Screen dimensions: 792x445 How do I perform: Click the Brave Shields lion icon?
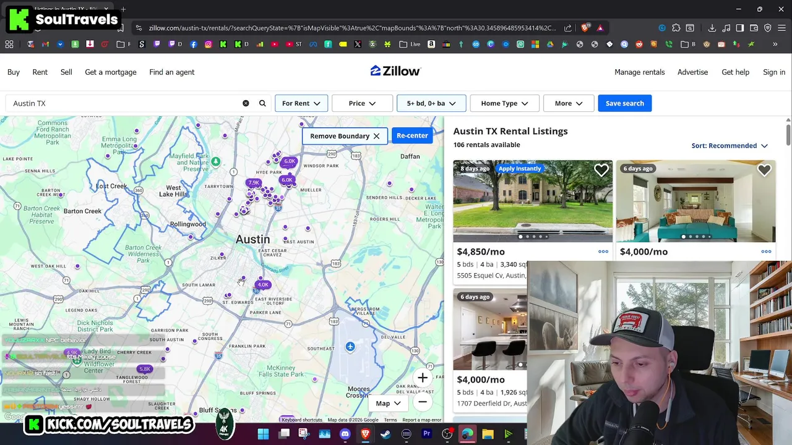click(585, 28)
